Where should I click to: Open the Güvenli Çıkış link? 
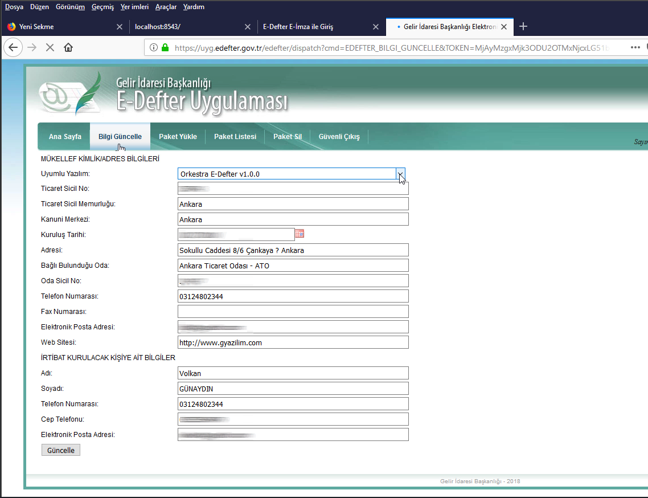[x=339, y=136]
